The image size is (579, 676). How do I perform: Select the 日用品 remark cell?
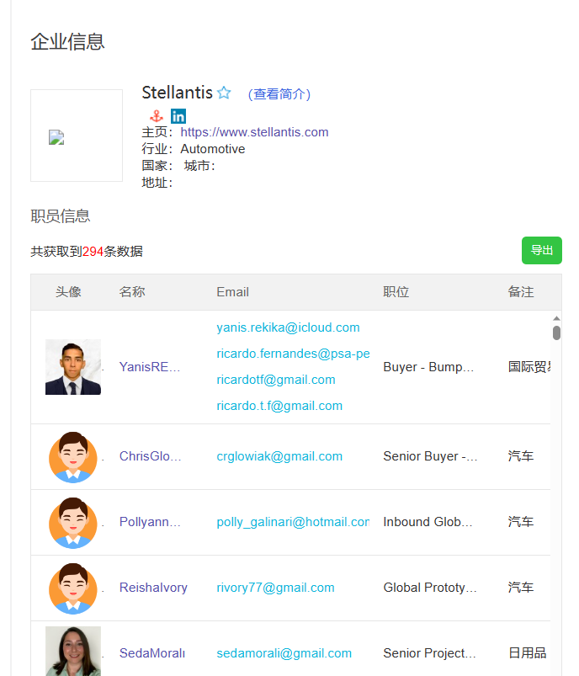click(527, 653)
